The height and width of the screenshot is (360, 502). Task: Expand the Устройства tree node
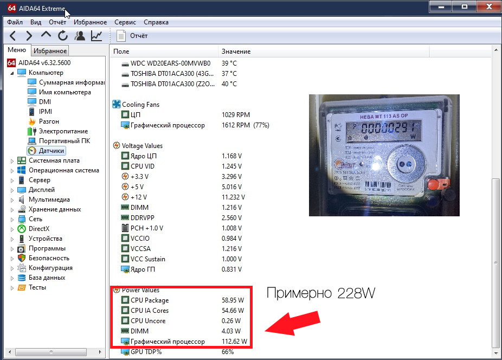tap(12, 239)
